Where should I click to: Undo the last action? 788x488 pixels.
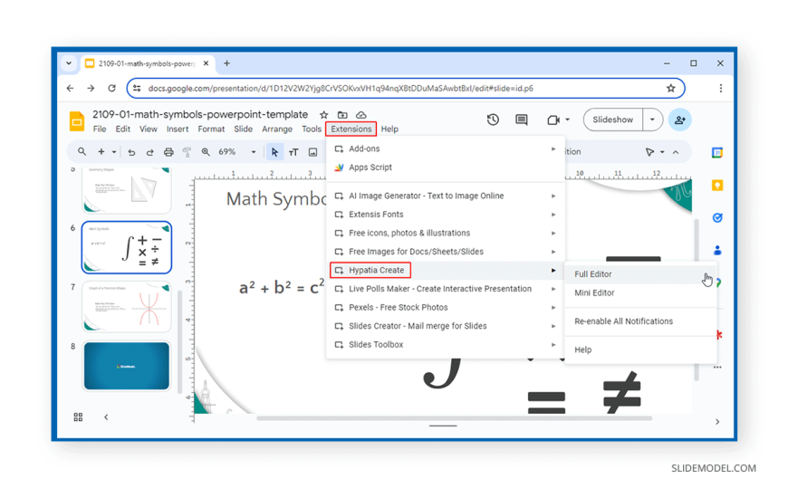click(x=131, y=152)
